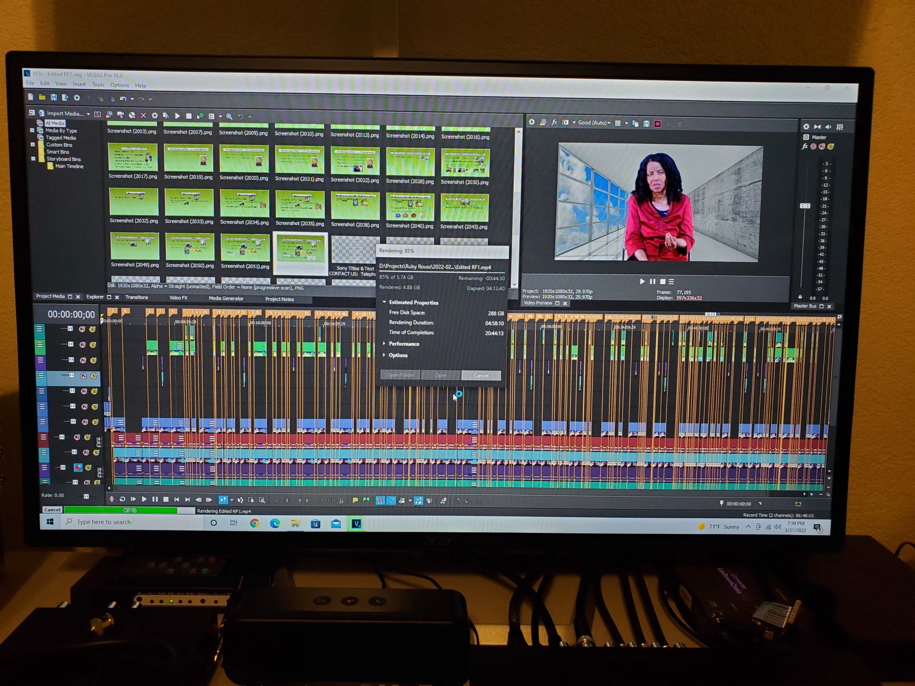Open the Insert menu

(79, 85)
